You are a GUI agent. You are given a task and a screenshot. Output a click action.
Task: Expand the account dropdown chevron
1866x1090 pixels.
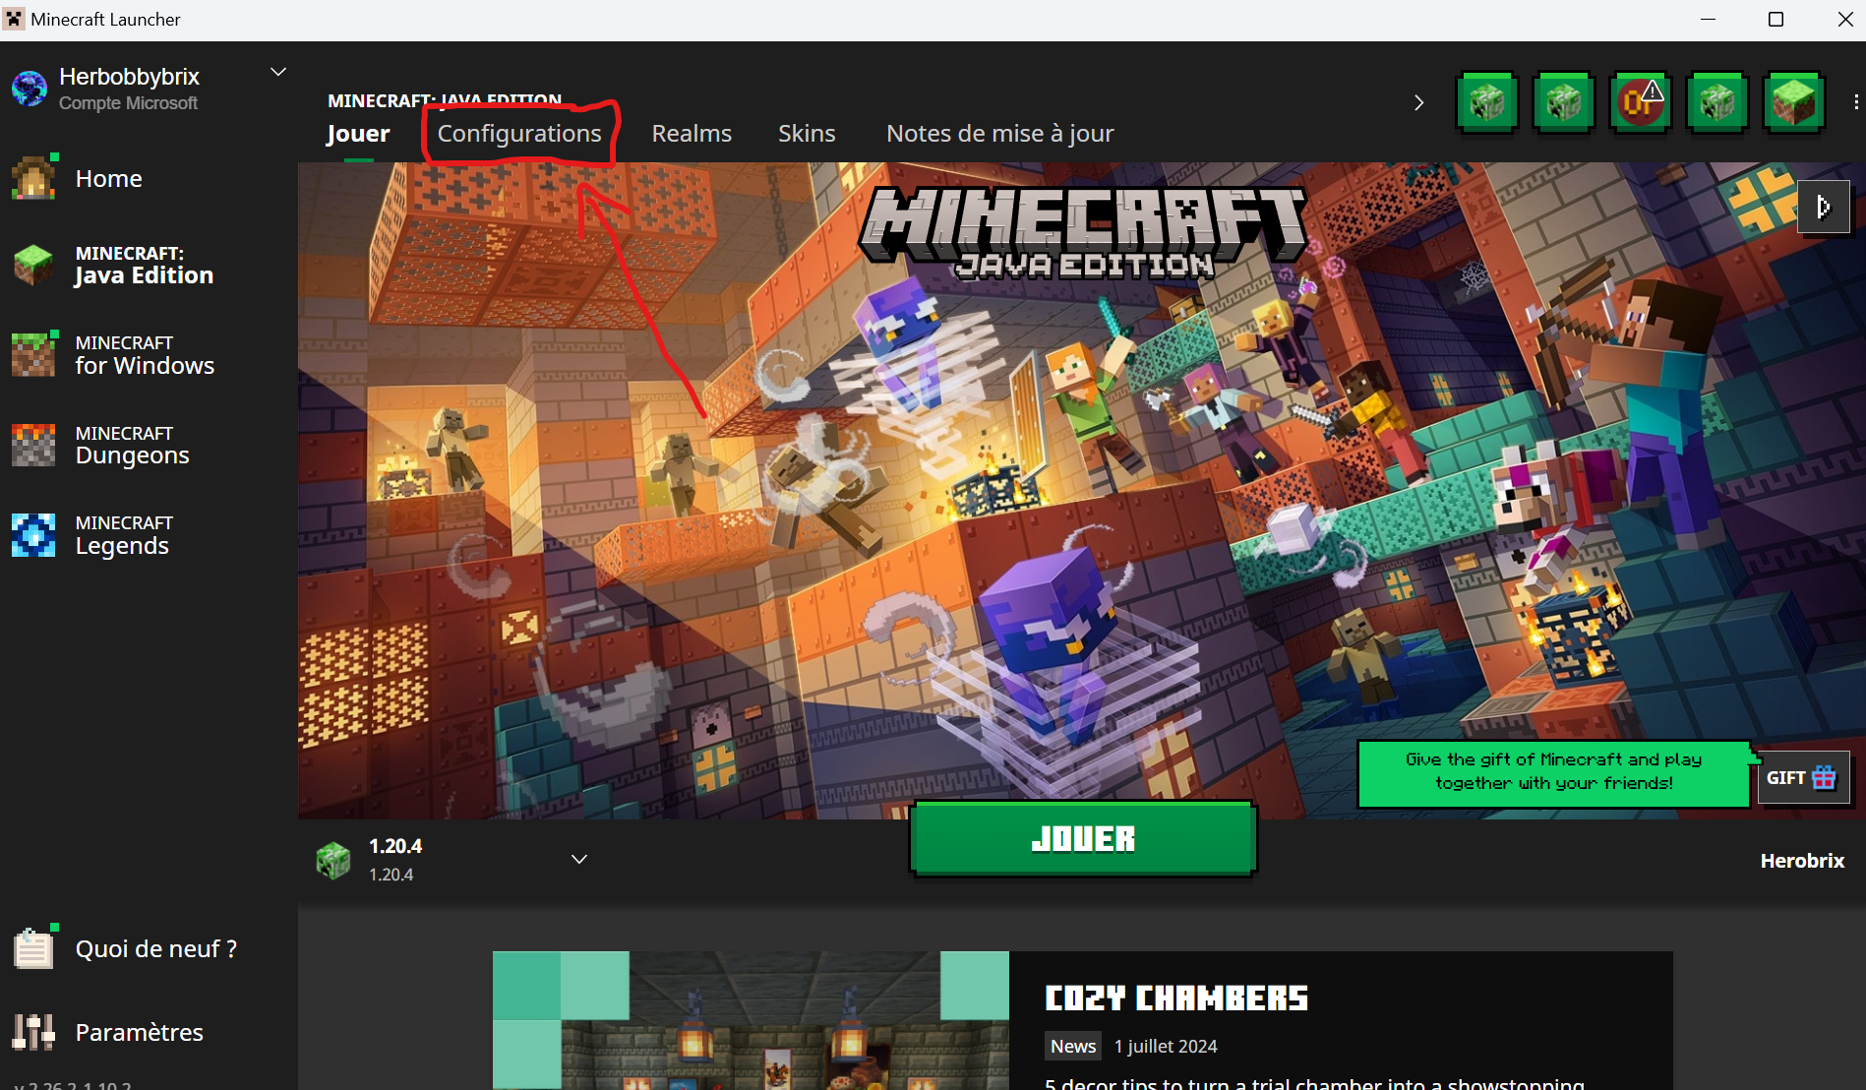(x=278, y=72)
